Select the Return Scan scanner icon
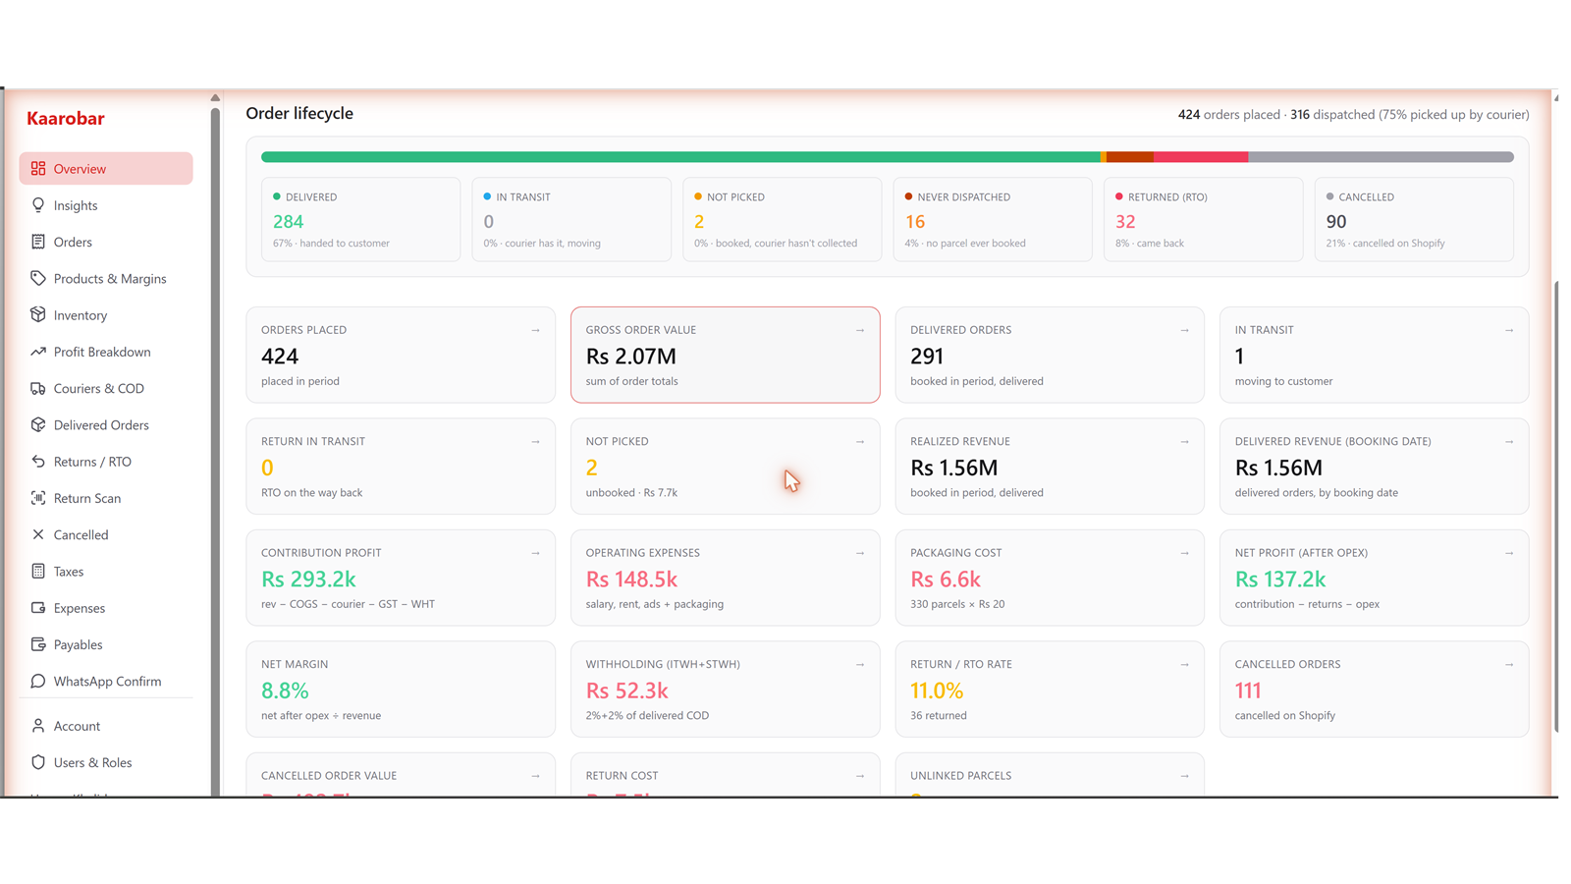Viewport: 1571px width, 884px height. 38,498
